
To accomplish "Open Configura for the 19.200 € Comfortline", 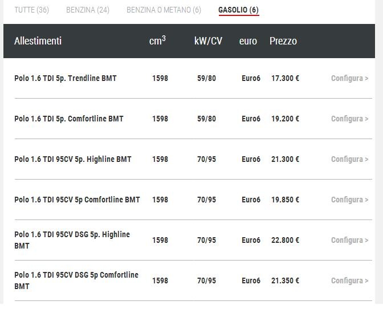I will pos(349,119).
